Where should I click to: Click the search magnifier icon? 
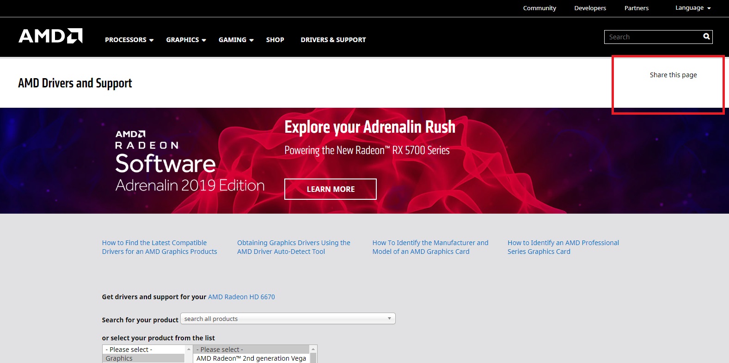pos(706,37)
